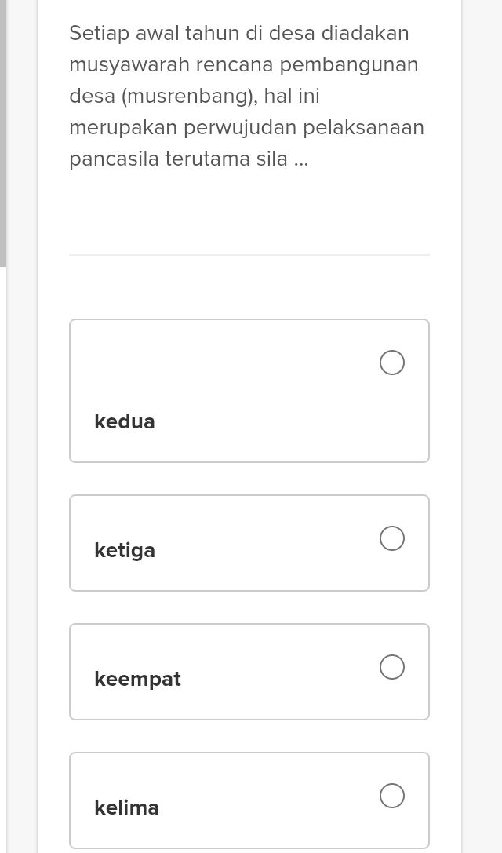
Task: Click the red border strip at the top
Action: tap(249, 3)
